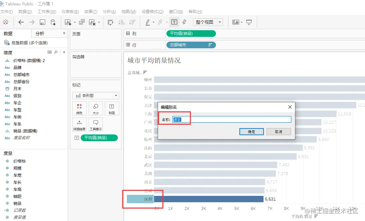365x221 pixels.
Task: Open the 数据(D) menu
Action: [25, 12]
